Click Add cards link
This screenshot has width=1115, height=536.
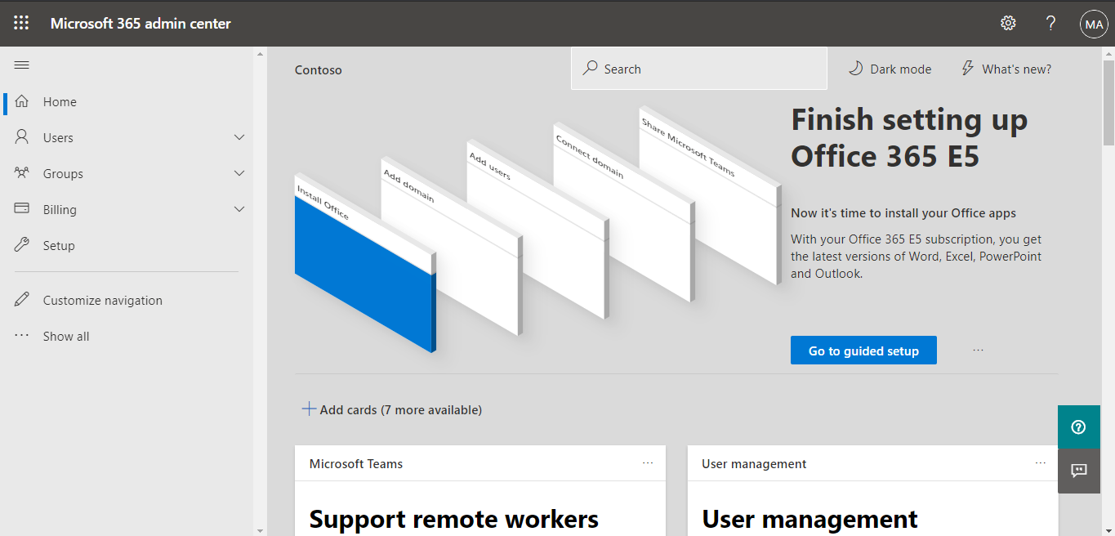(393, 409)
